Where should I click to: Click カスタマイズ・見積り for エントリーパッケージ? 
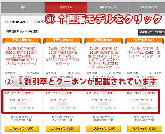pyautogui.click(x=145, y=129)
